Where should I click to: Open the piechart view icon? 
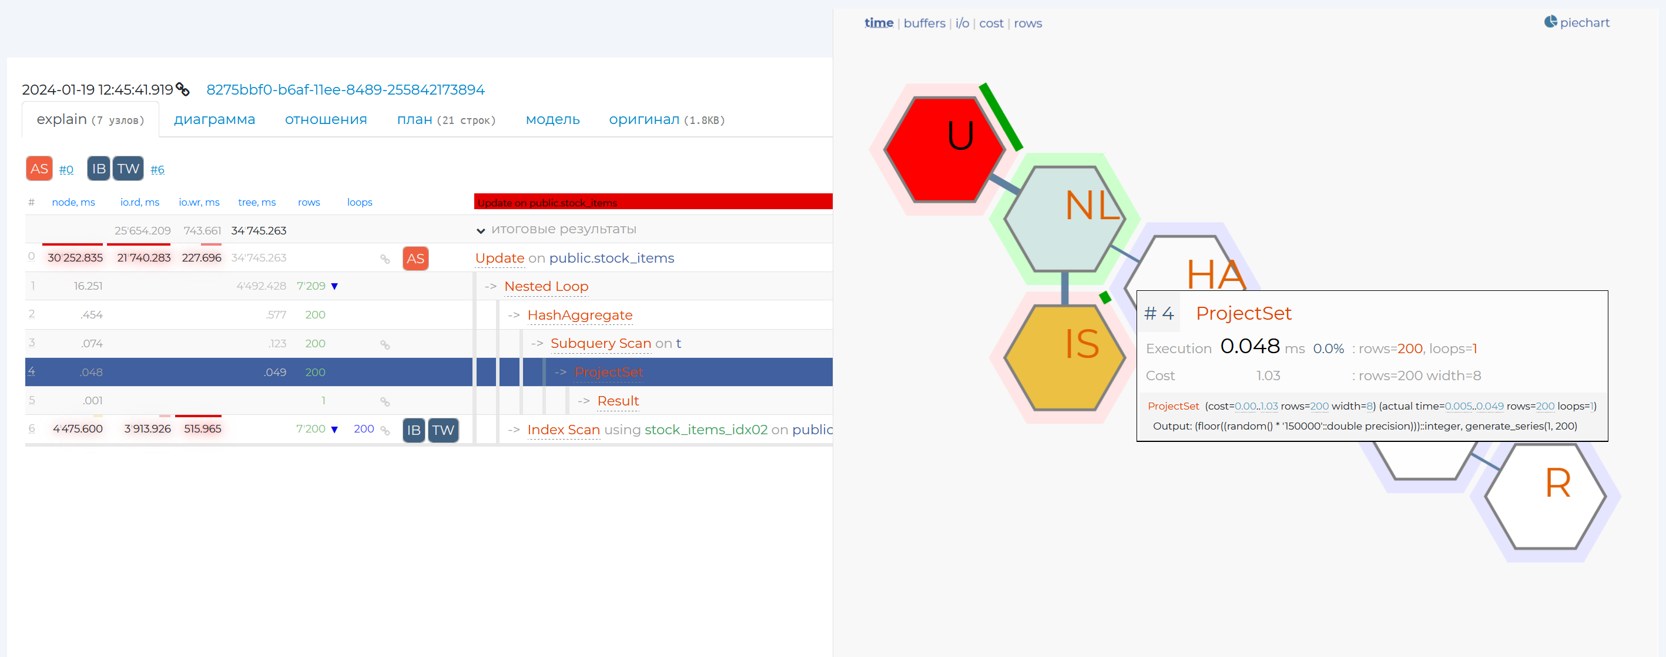(x=1551, y=22)
